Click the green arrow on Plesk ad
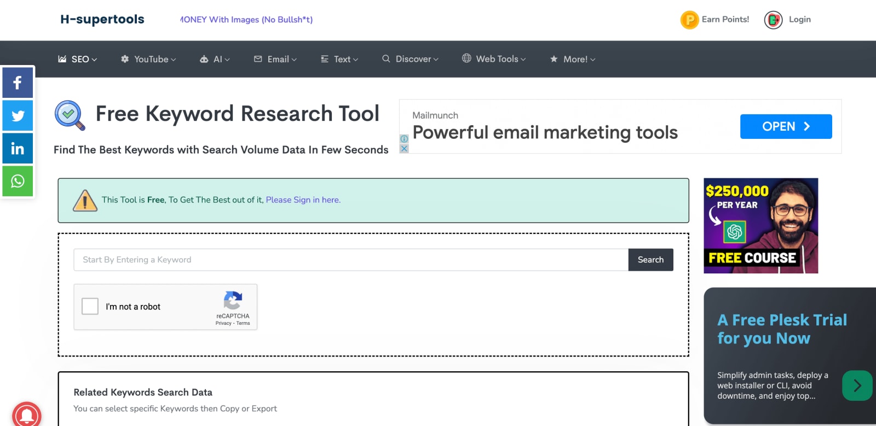Screen dimensions: 876x426 857,386
